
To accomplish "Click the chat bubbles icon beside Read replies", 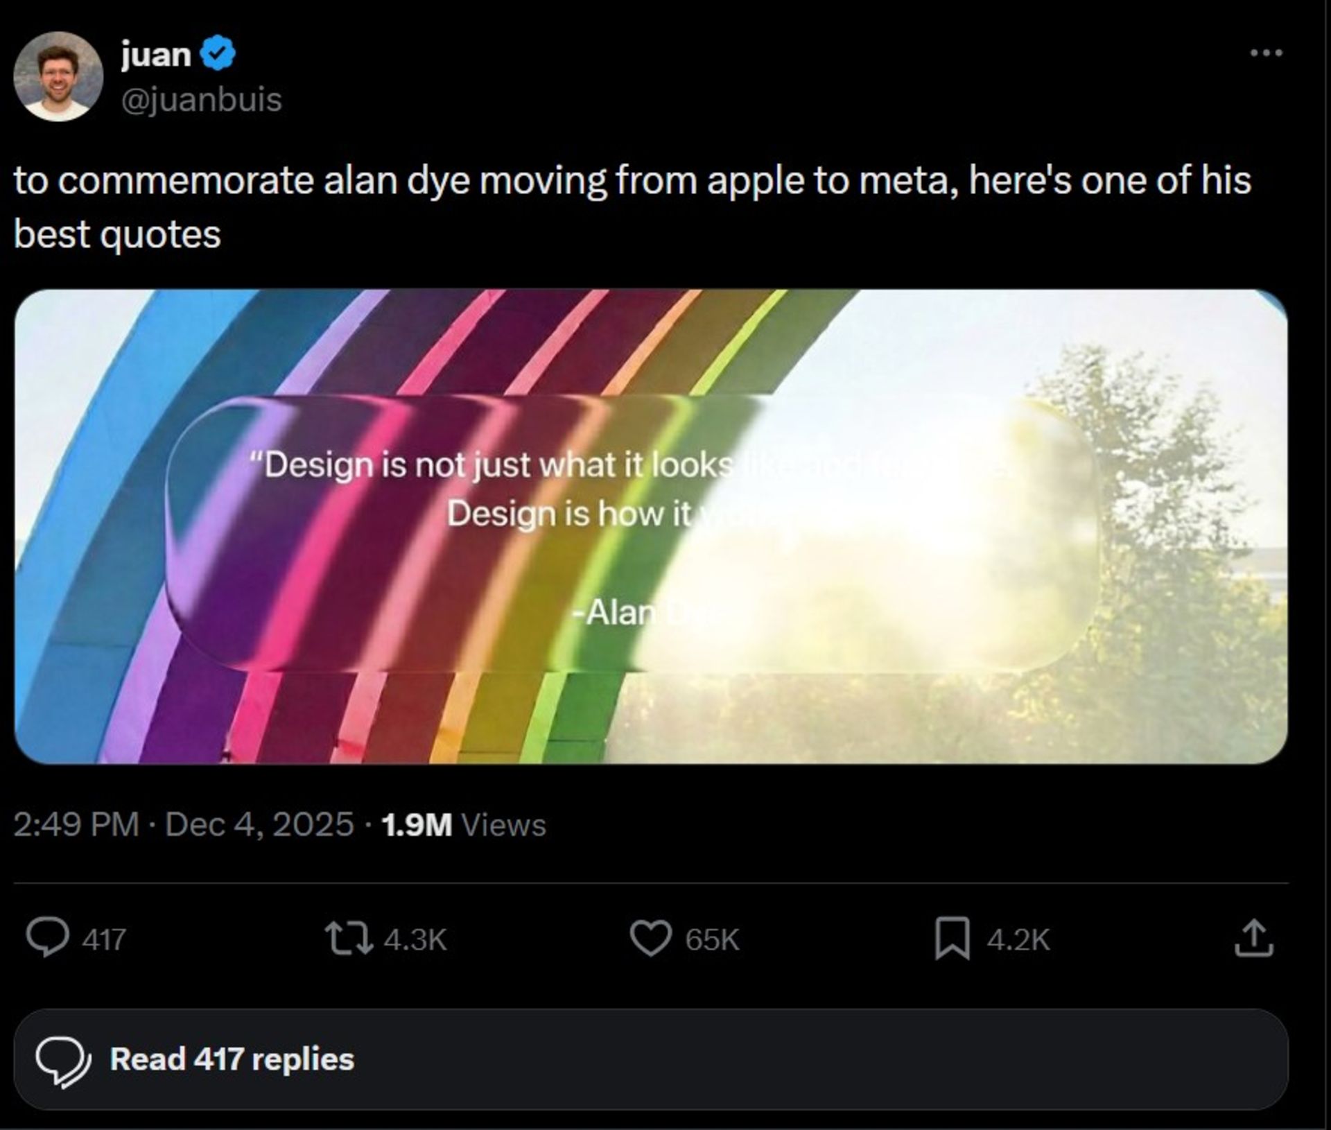I will tap(62, 1059).
